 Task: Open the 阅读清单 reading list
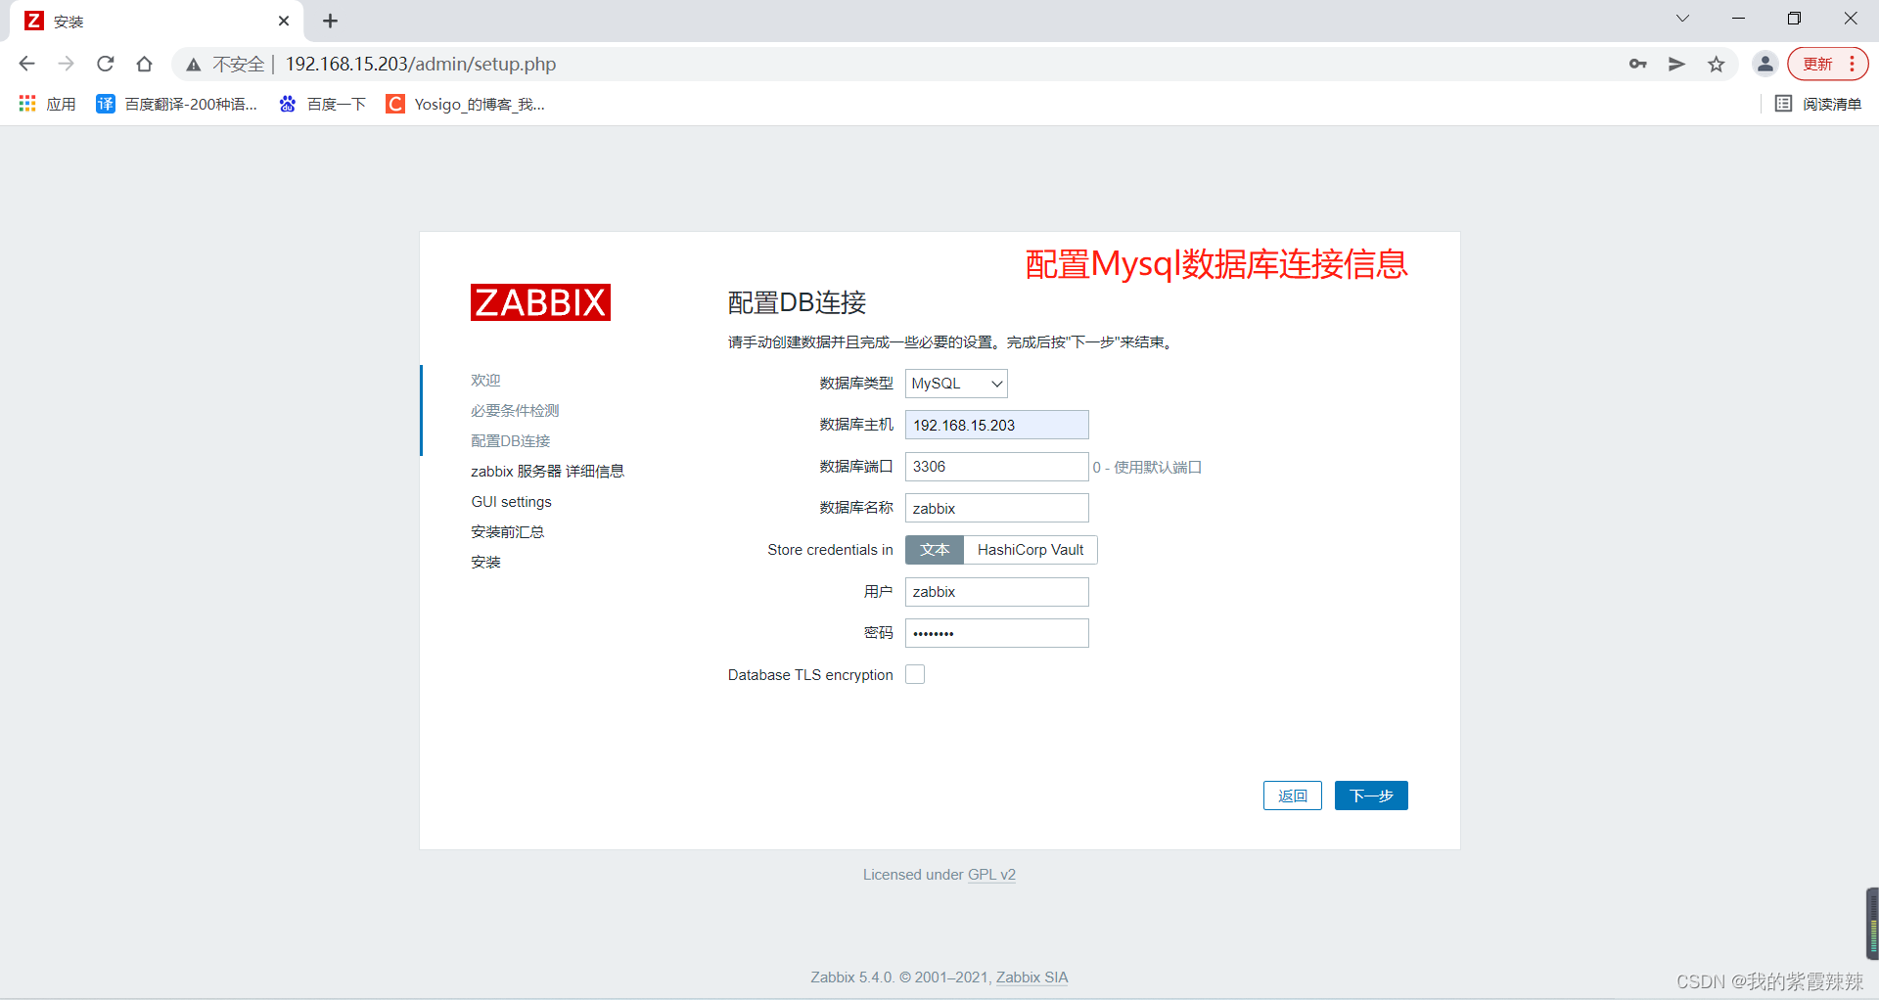[1818, 104]
